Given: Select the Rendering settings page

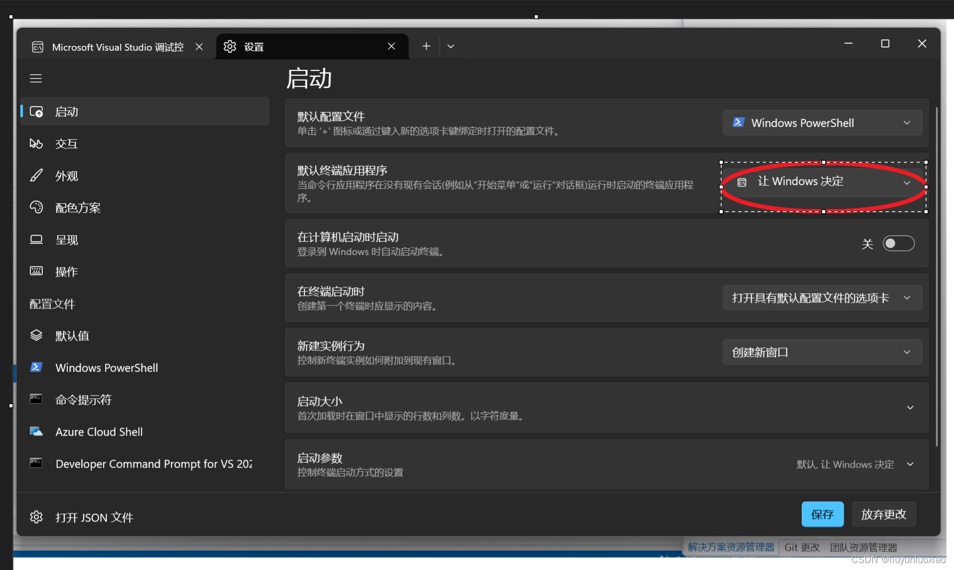Looking at the screenshot, I should coord(145,239).
